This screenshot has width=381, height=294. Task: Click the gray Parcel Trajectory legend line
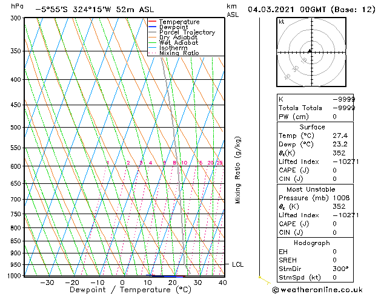click(x=153, y=32)
